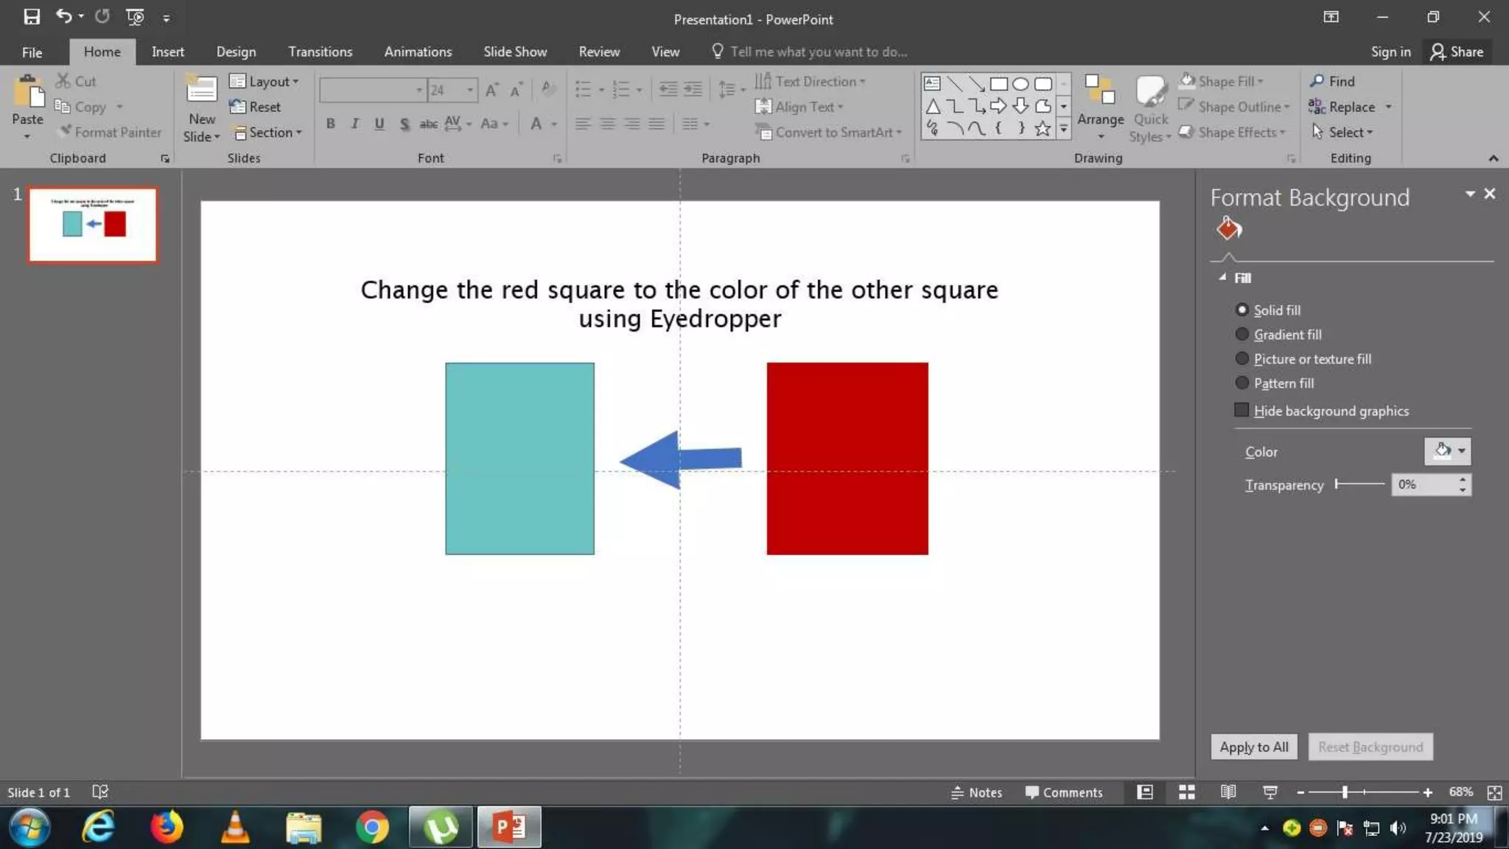
Task: Open Ribbon Display Options icon
Action: (1331, 17)
